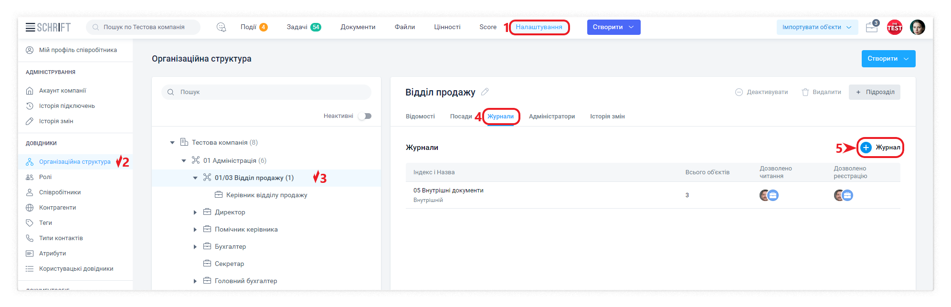Click the red TEST company logo
The image size is (951, 307).
(894, 28)
